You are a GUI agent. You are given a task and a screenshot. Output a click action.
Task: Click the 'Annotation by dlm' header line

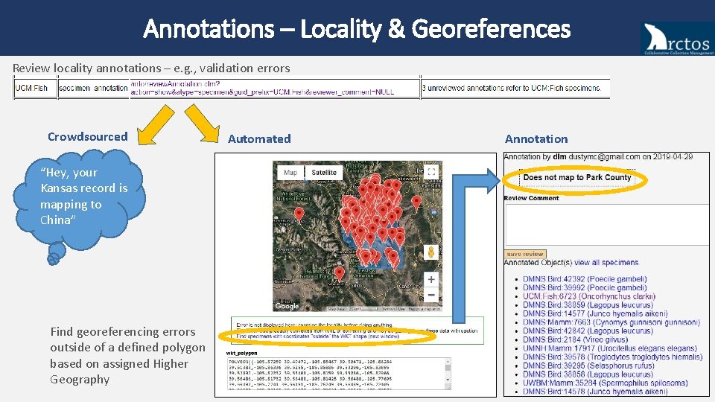598,157
